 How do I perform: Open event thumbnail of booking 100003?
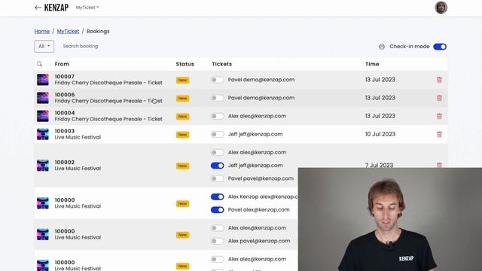coord(43,134)
